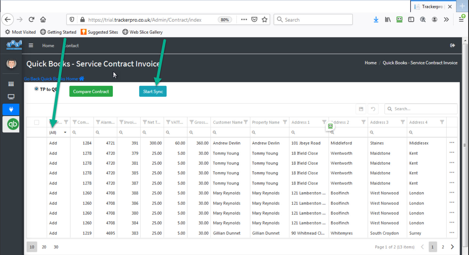Click the logout icon in the header
The height and width of the screenshot is (255, 469).
[452, 45]
